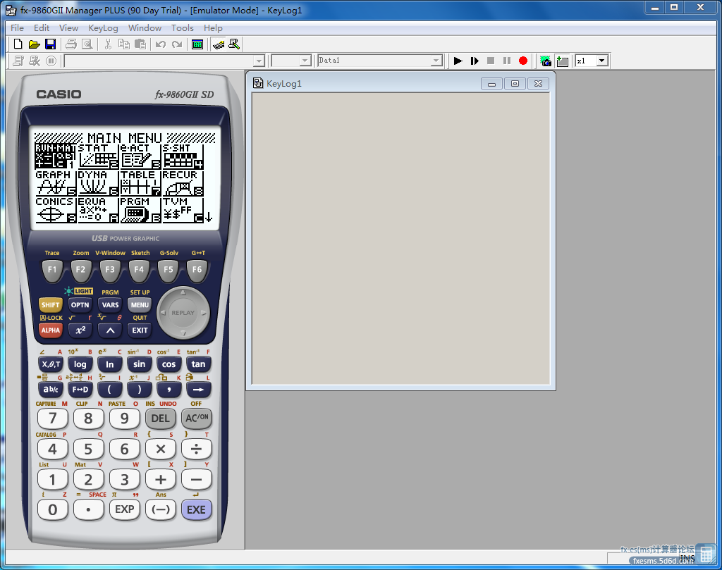Viewport: 722px width, 570px height.
Task: Open the KeyLog menu
Action: tap(103, 28)
